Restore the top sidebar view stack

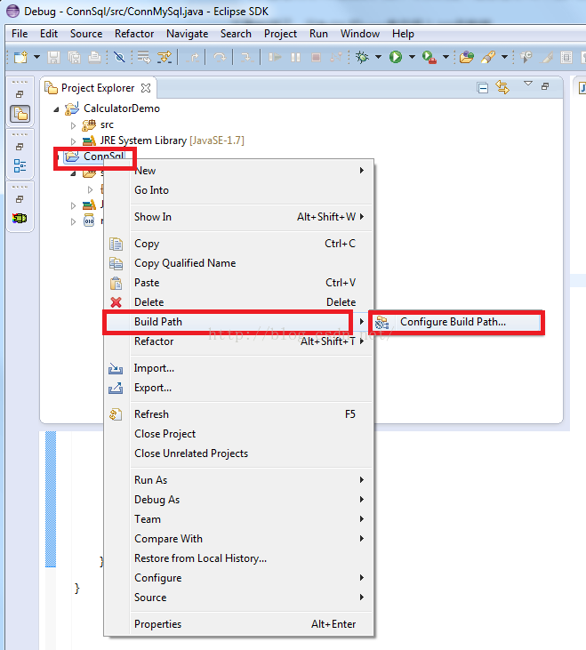pyautogui.click(x=19, y=94)
